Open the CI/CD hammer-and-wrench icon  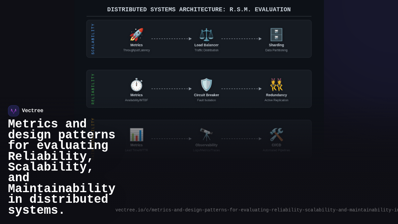[x=276, y=134]
